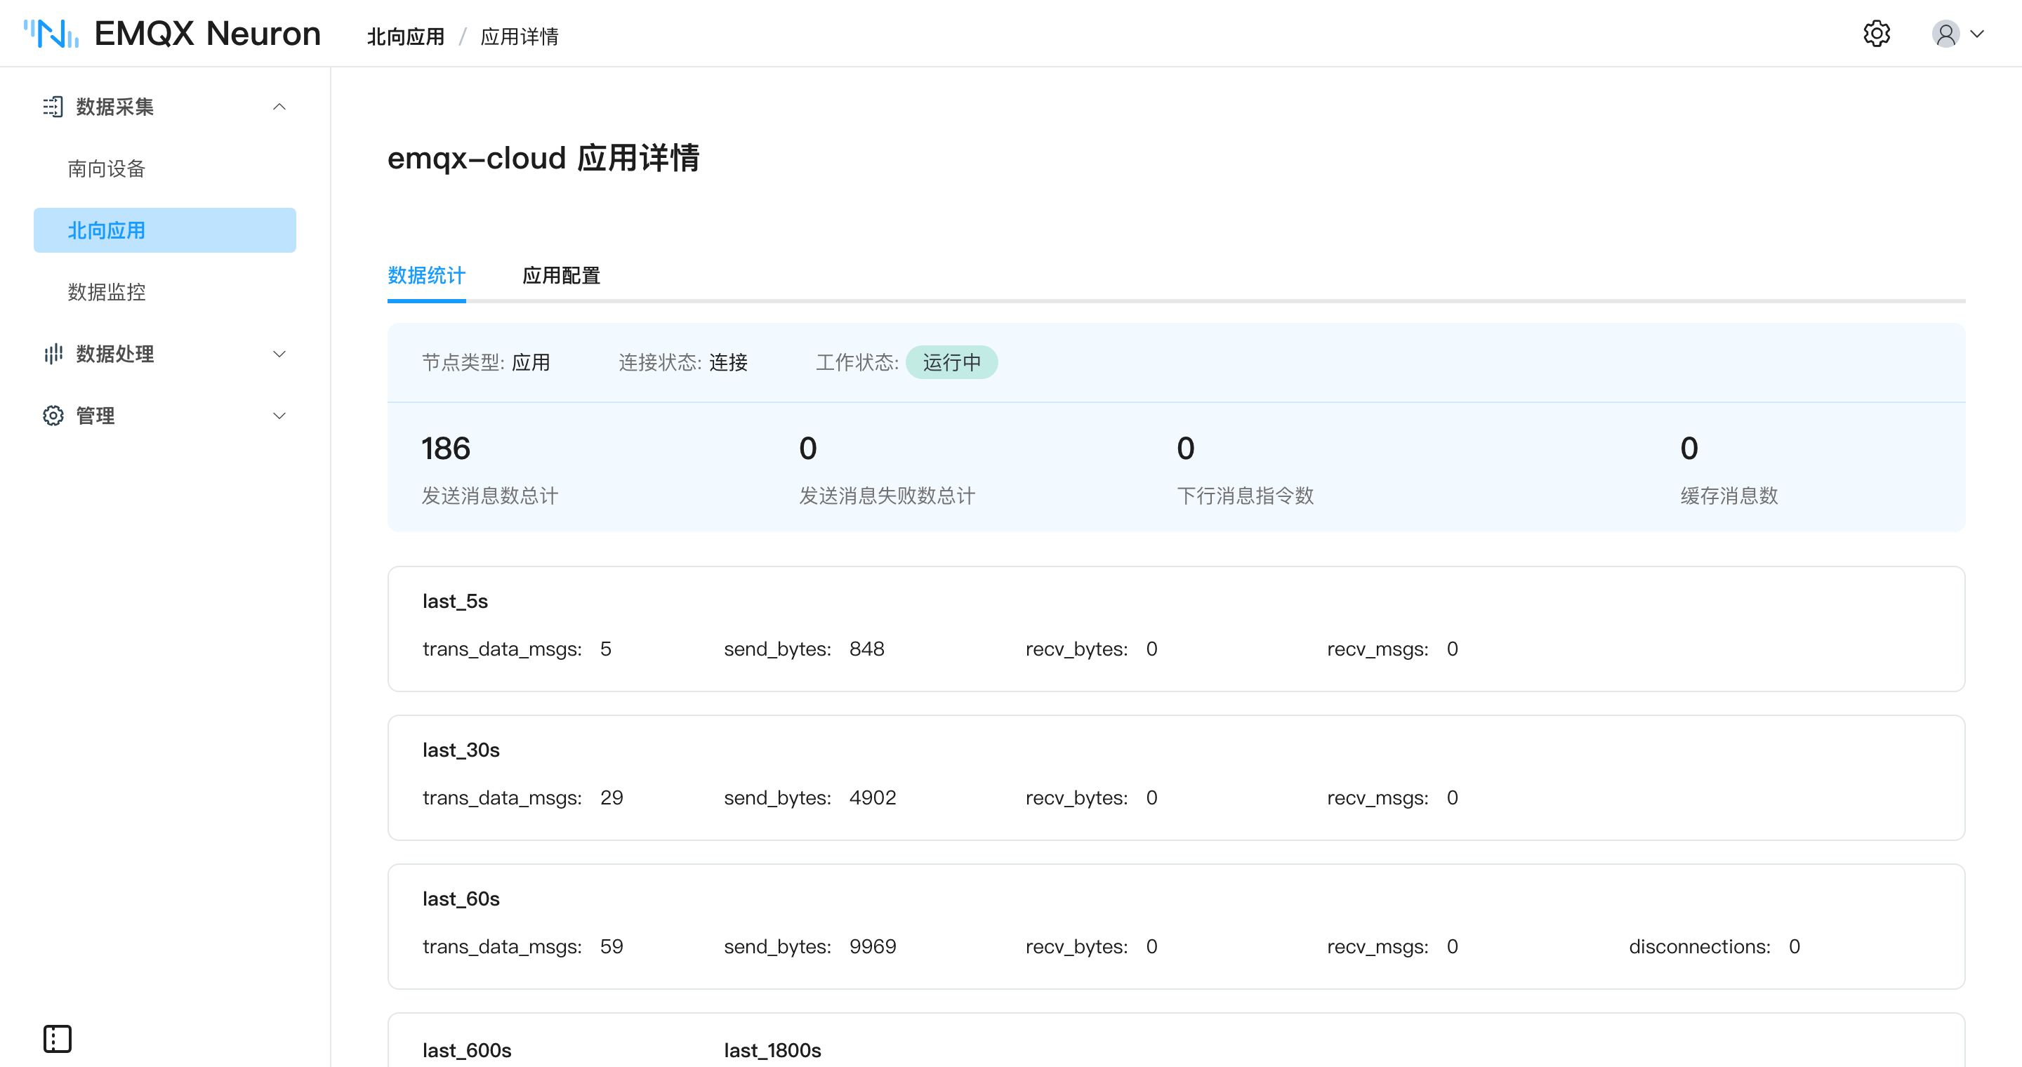Viewport: 2022px width, 1067px height.
Task: Click the 缓存消息数 label
Action: click(1729, 496)
